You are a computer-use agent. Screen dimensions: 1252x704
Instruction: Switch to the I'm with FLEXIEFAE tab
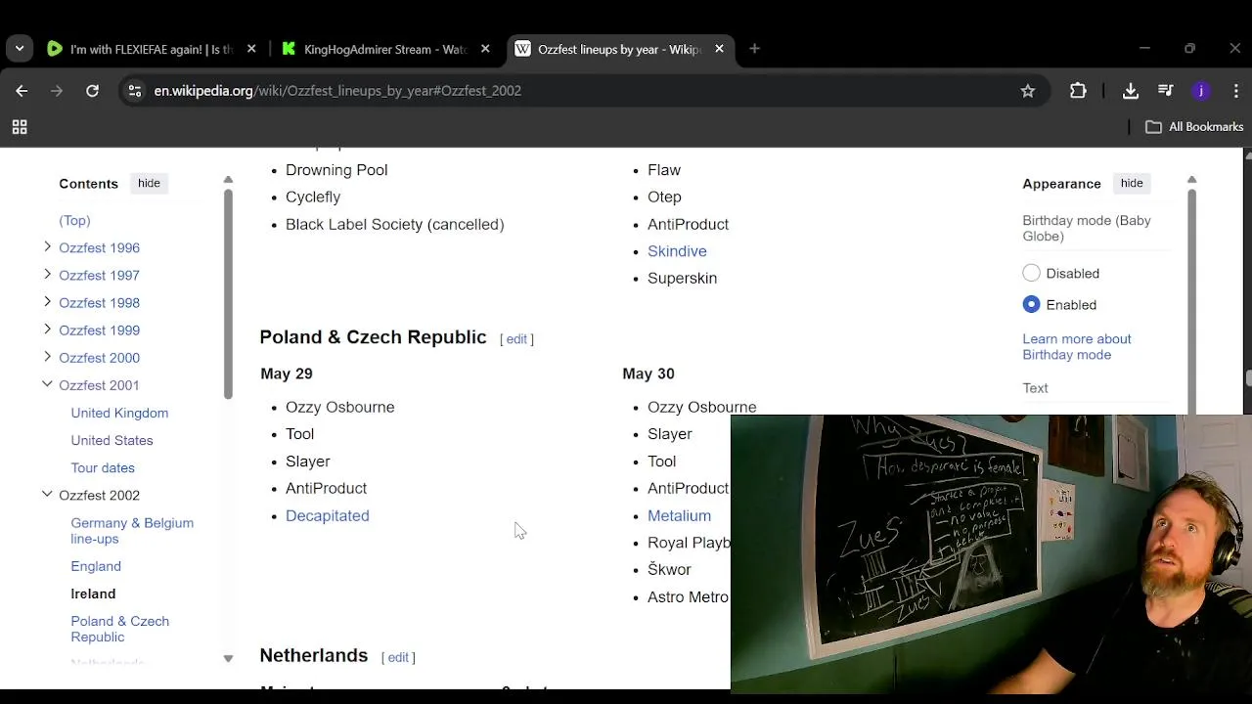coord(152,49)
